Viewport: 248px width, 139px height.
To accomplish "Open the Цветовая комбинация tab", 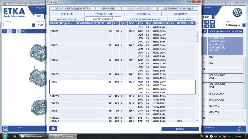I will point(178,8).
